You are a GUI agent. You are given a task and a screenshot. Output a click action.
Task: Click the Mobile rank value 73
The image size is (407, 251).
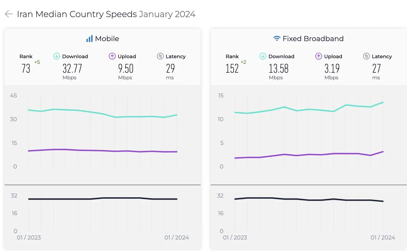26,68
